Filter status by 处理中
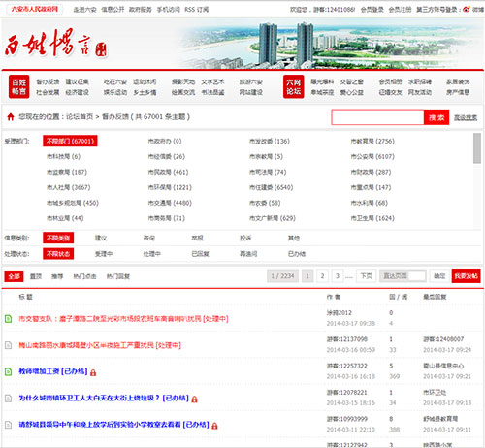485x448 pixels. [151, 254]
